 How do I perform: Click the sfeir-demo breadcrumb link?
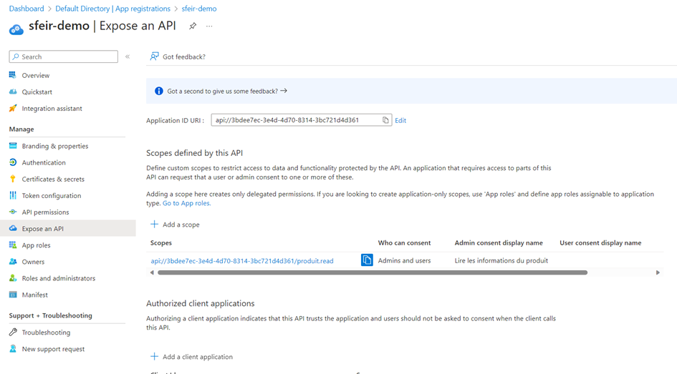pos(199,9)
